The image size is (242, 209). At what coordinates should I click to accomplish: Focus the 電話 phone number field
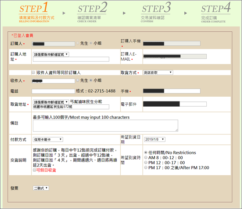[53, 91]
